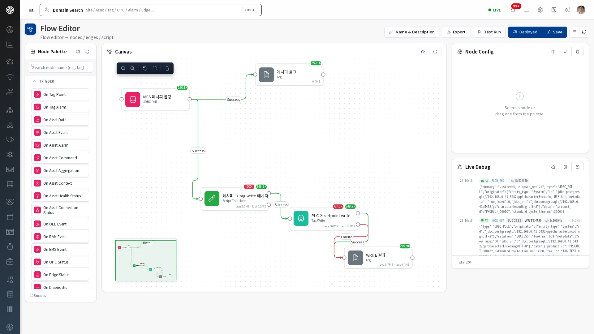Open the FLOW_END debug log entry
594x334 pixels.
[x=520, y=196]
